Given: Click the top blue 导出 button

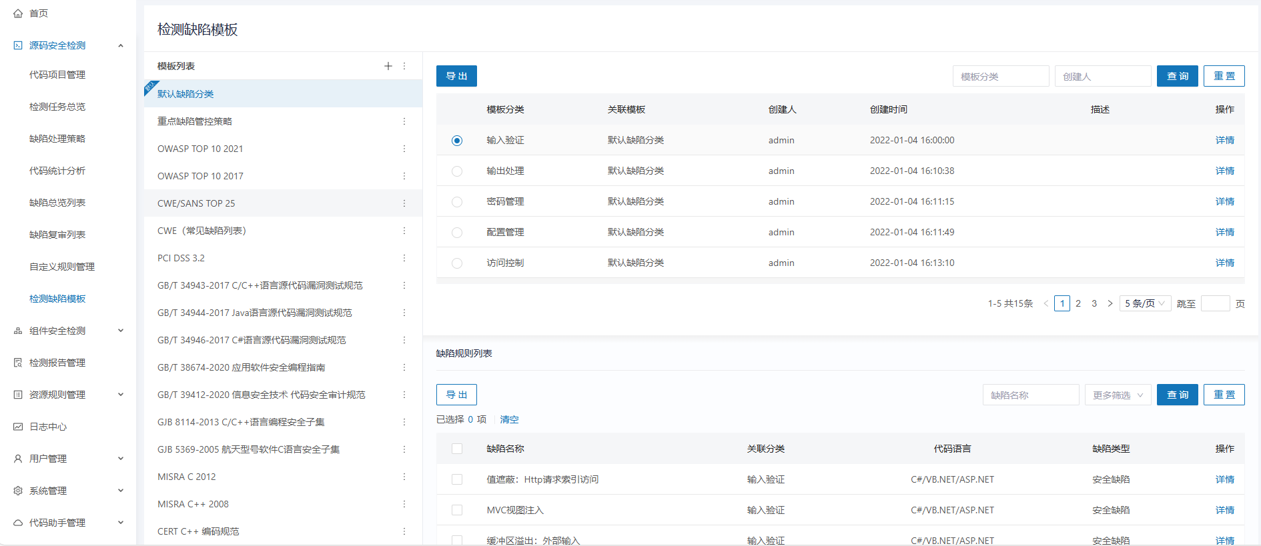Looking at the screenshot, I should (x=456, y=76).
